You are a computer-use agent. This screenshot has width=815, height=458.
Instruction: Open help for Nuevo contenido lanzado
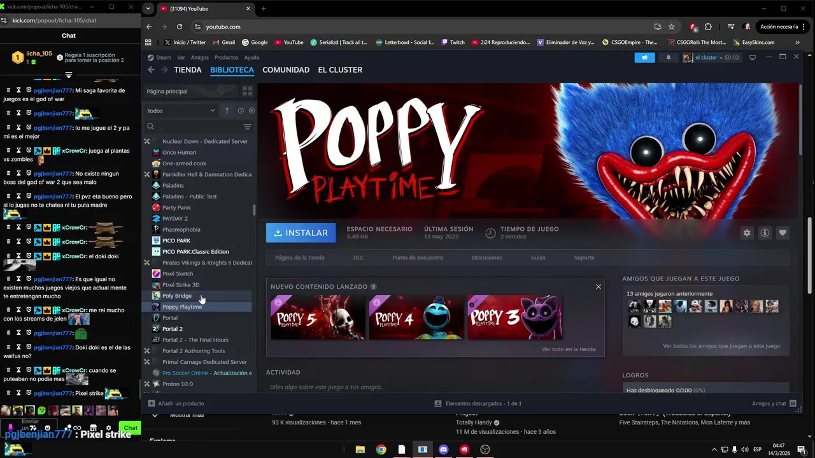tap(373, 287)
